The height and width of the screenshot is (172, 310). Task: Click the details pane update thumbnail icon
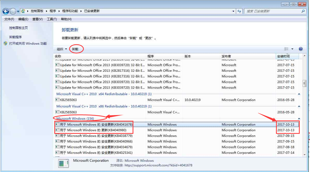[x=63, y=163]
